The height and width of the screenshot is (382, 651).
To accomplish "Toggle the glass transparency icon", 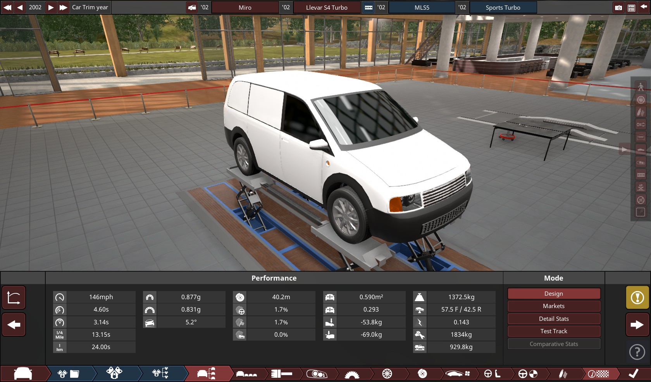I will pyautogui.click(x=641, y=212).
